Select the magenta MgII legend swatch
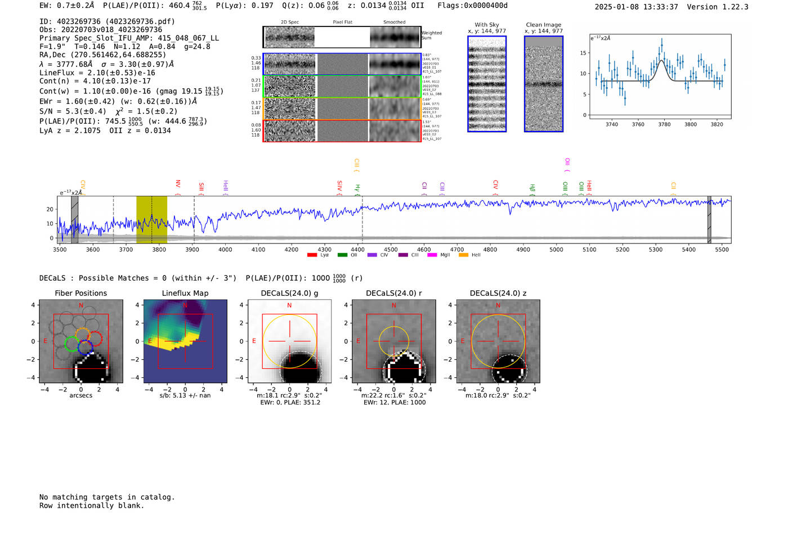This screenshot has height=536, width=788. click(432, 255)
